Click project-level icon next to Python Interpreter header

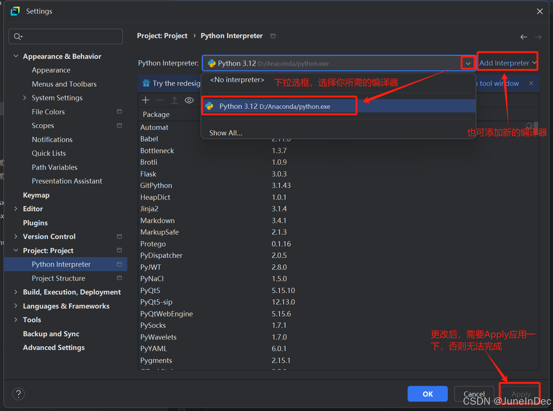273,36
